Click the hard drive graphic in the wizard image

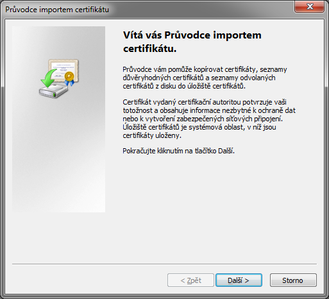[53, 90]
